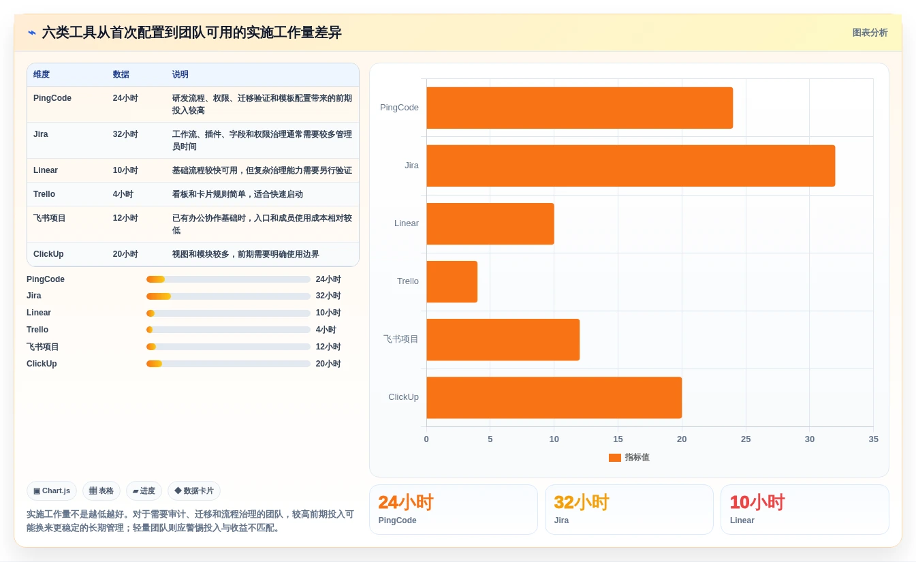Select the 表格 tag chip
916x562 pixels.
tap(101, 490)
